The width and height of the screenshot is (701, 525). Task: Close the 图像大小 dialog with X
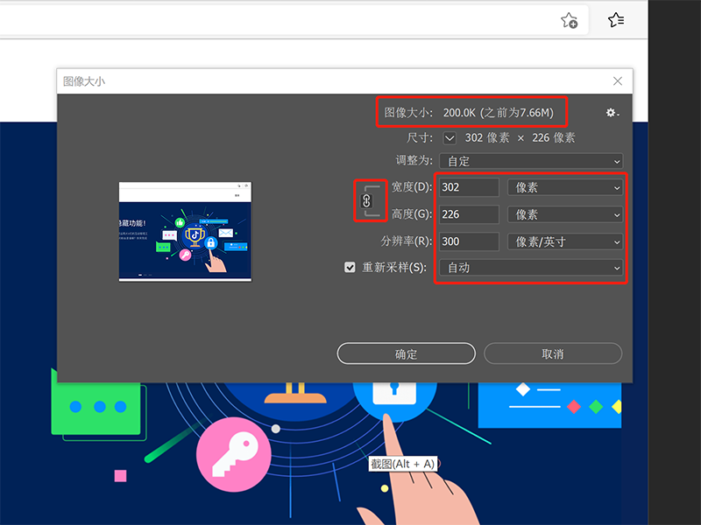click(x=618, y=81)
